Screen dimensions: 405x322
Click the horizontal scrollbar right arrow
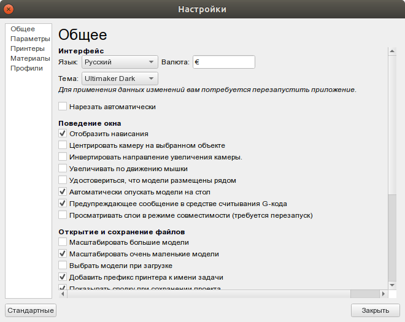pos(384,294)
